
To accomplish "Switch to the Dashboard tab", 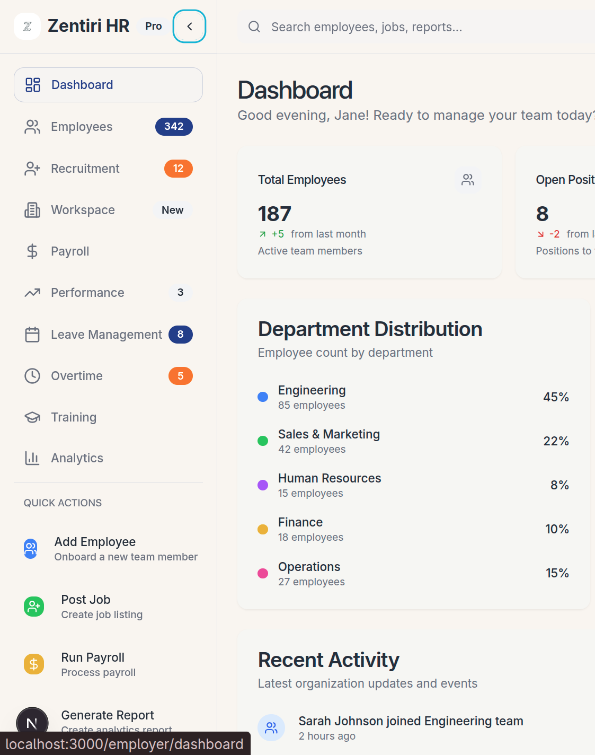I will [x=82, y=84].
